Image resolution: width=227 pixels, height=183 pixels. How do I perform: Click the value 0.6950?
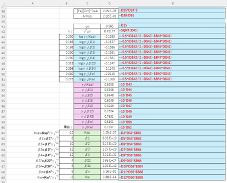(110, 84)
